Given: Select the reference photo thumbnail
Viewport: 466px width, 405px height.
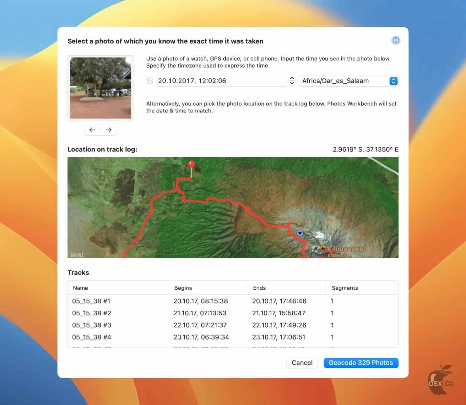Looking at the screenshot, I should (100, 88).
